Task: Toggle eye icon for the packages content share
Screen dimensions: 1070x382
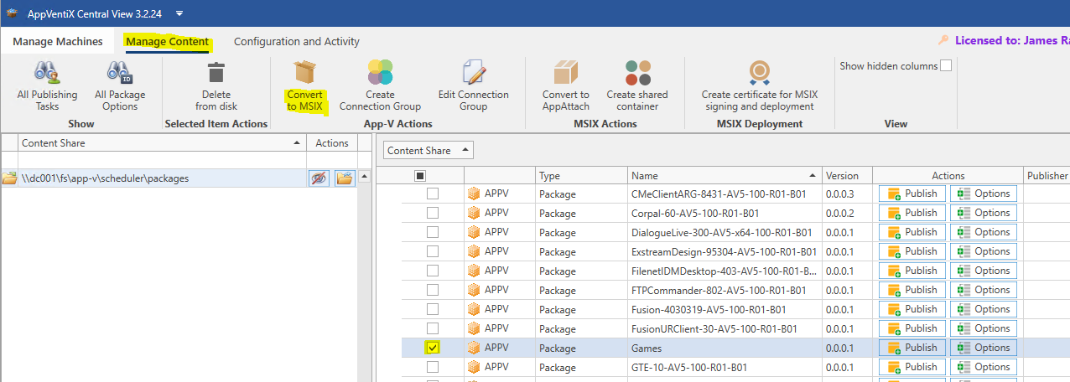Action: 319,178
